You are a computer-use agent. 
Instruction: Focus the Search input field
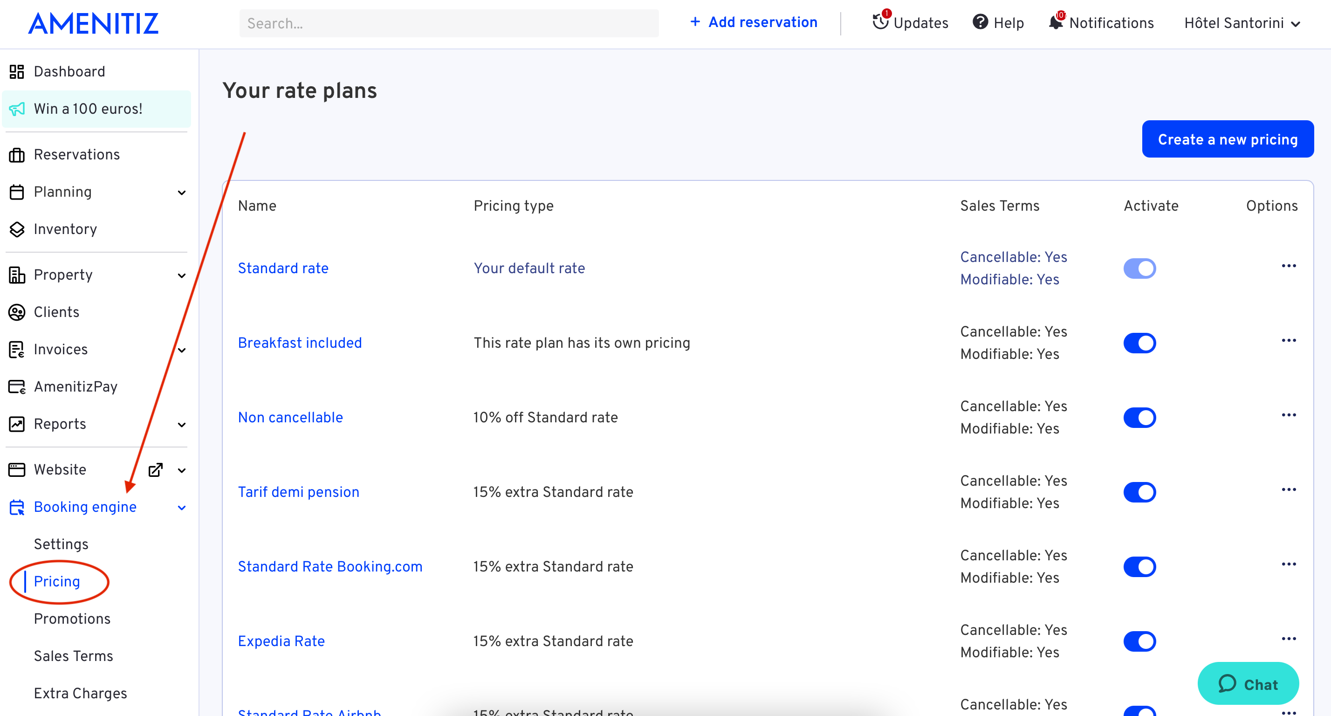coord(448,23)
